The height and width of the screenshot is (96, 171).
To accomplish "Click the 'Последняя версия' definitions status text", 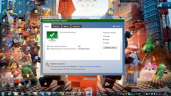I will pyautogui.click(x=84, y=49).
